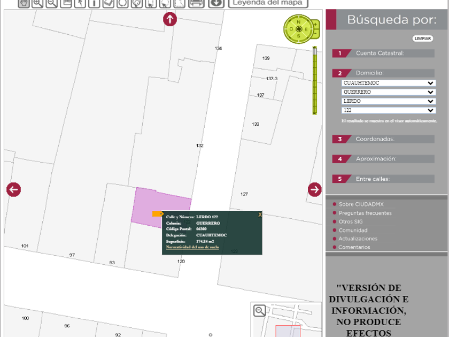Click parcel labeled 134
Viewport: 449px width, 337px height.
coord(218,48)
